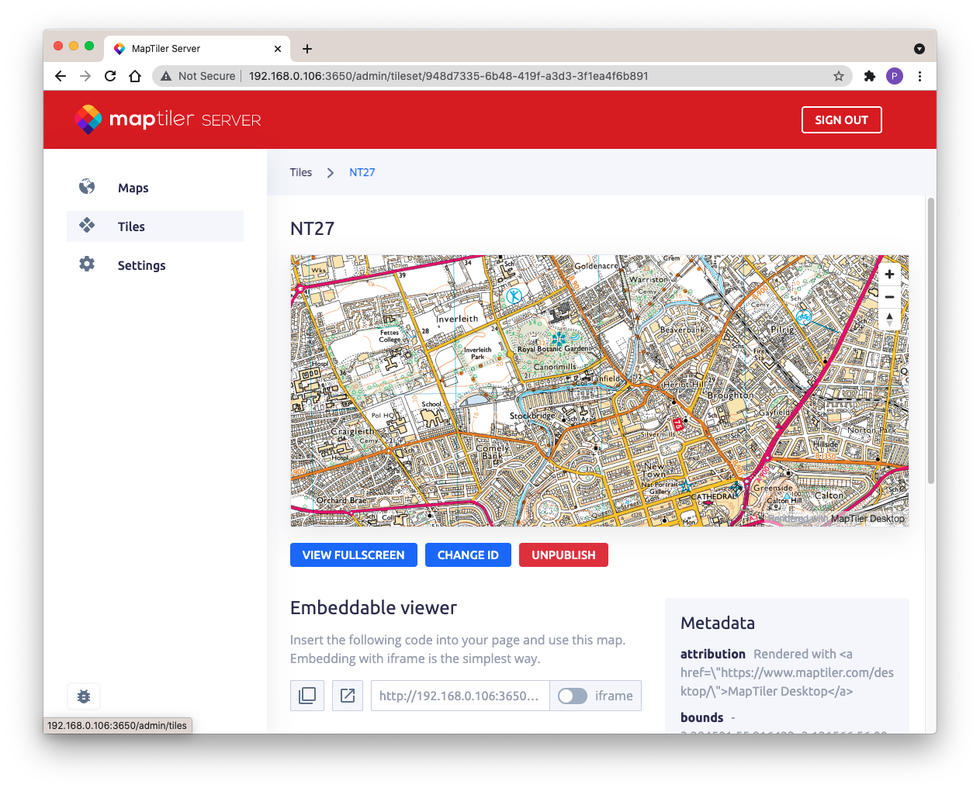The width and height of the screenshot is (980, 791).
Task: Click the map zoom in plus button
Action: (x=889, y=275)
